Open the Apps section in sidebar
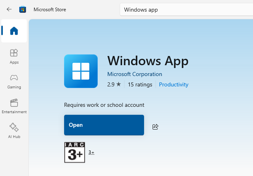 (14, 56)
